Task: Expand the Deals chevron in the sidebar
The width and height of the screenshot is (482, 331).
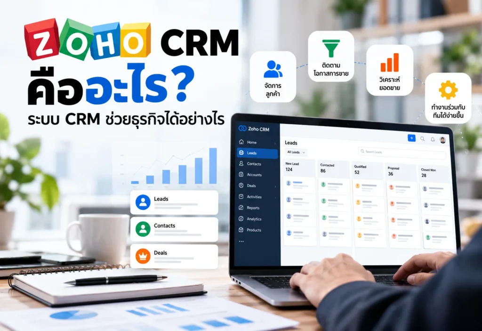Action: tap(275, 187)
